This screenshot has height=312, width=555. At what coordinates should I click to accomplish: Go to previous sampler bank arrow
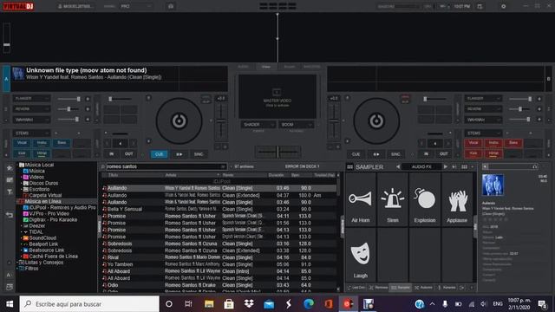(x=398, y=166)
